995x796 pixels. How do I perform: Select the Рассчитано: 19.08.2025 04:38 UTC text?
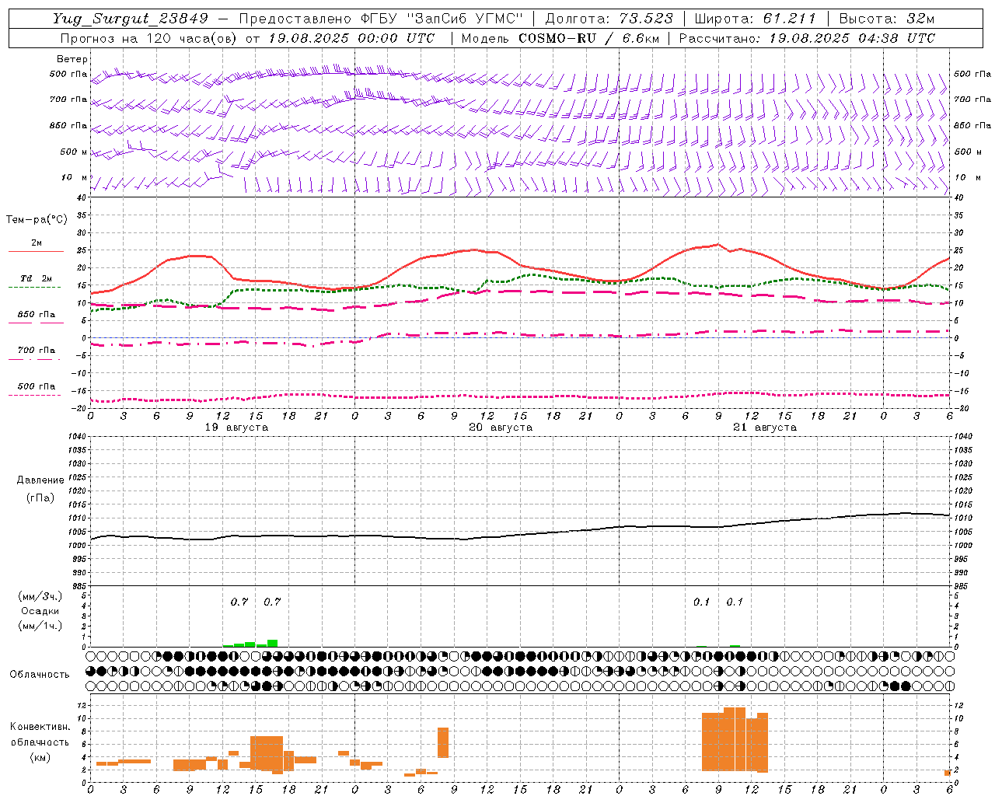[807, 38]
